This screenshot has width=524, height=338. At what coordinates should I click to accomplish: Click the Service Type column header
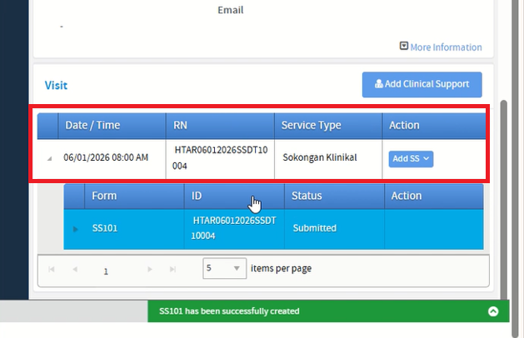click(x=311, y=126)
